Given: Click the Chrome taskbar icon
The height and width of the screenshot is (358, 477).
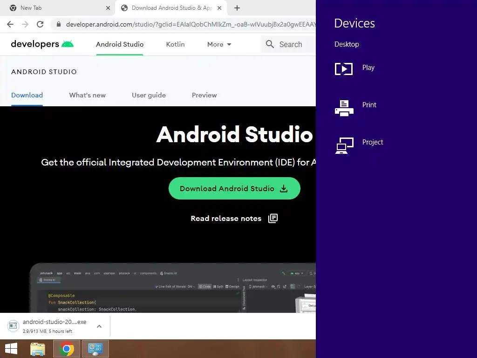Looking at the screenshot, I should pyautogui.click(x=67, y=349).
